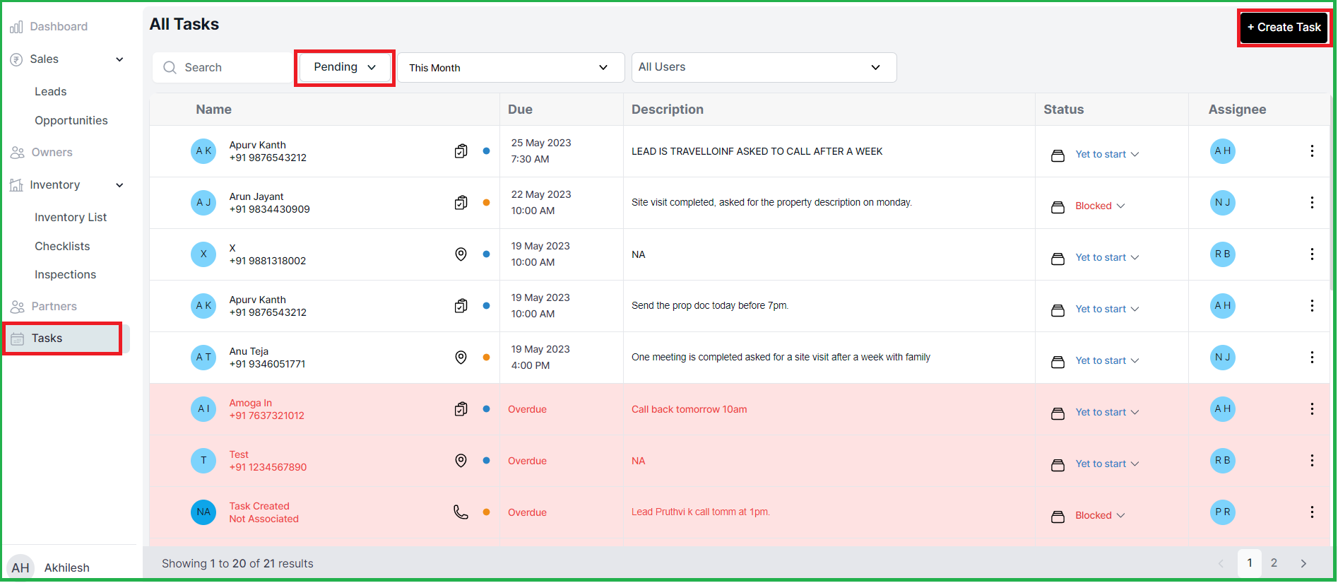
Task: Click description 'Send the prop doc today before 7pm.'
Action: (710, 306)
